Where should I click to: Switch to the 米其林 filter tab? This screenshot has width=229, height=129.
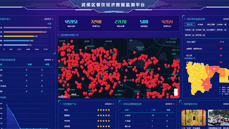click(200, 24)
